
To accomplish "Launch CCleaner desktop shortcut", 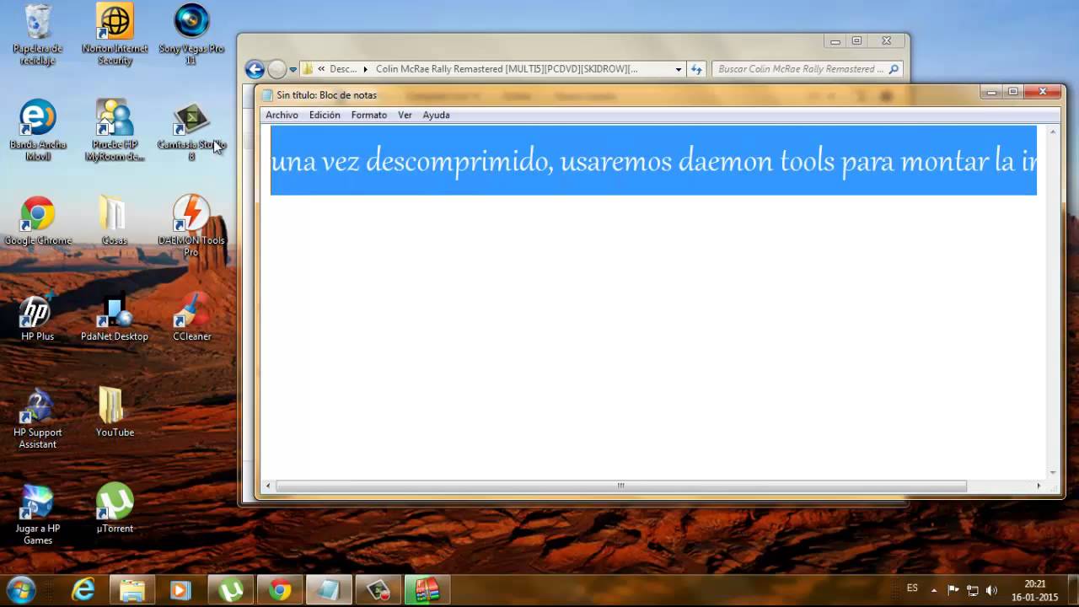I will pos(191,316).
